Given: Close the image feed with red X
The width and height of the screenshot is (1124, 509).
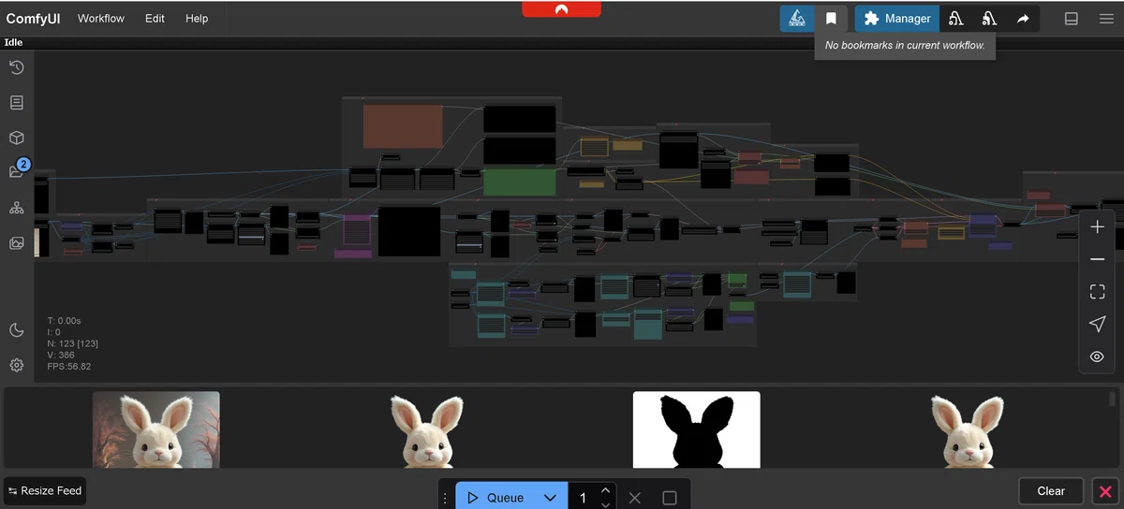Looking at the screenshot, I should click(x=1105, y=491).
